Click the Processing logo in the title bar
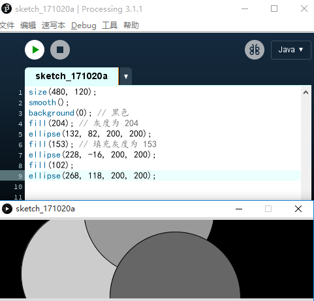This screenshot has height=301, width=314. (x=7, y=9)
